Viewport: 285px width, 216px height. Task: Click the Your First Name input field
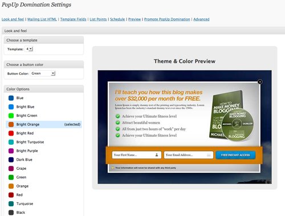[137, 155]
